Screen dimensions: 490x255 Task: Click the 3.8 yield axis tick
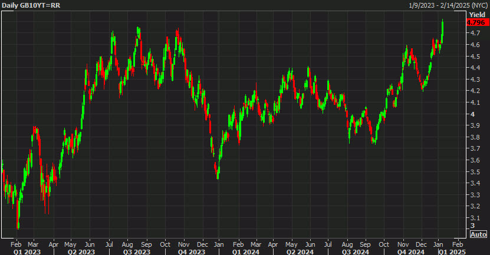475,137
